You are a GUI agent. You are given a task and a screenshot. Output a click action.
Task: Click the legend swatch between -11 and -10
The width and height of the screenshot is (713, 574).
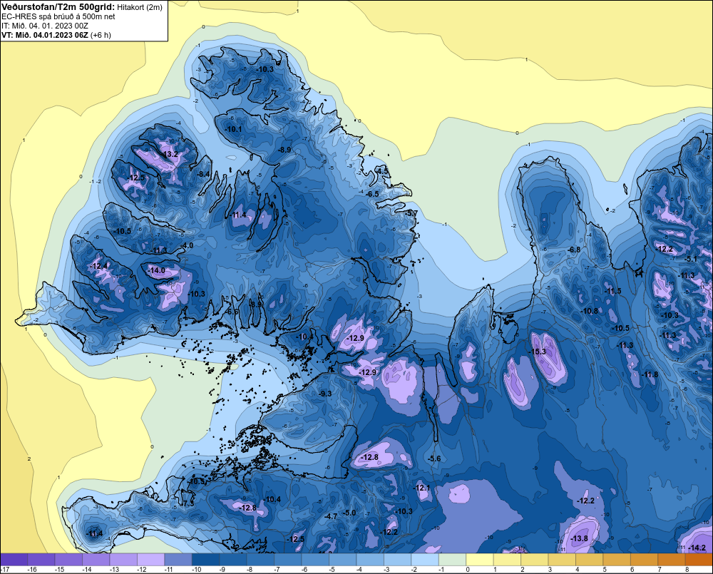(178, 559)
